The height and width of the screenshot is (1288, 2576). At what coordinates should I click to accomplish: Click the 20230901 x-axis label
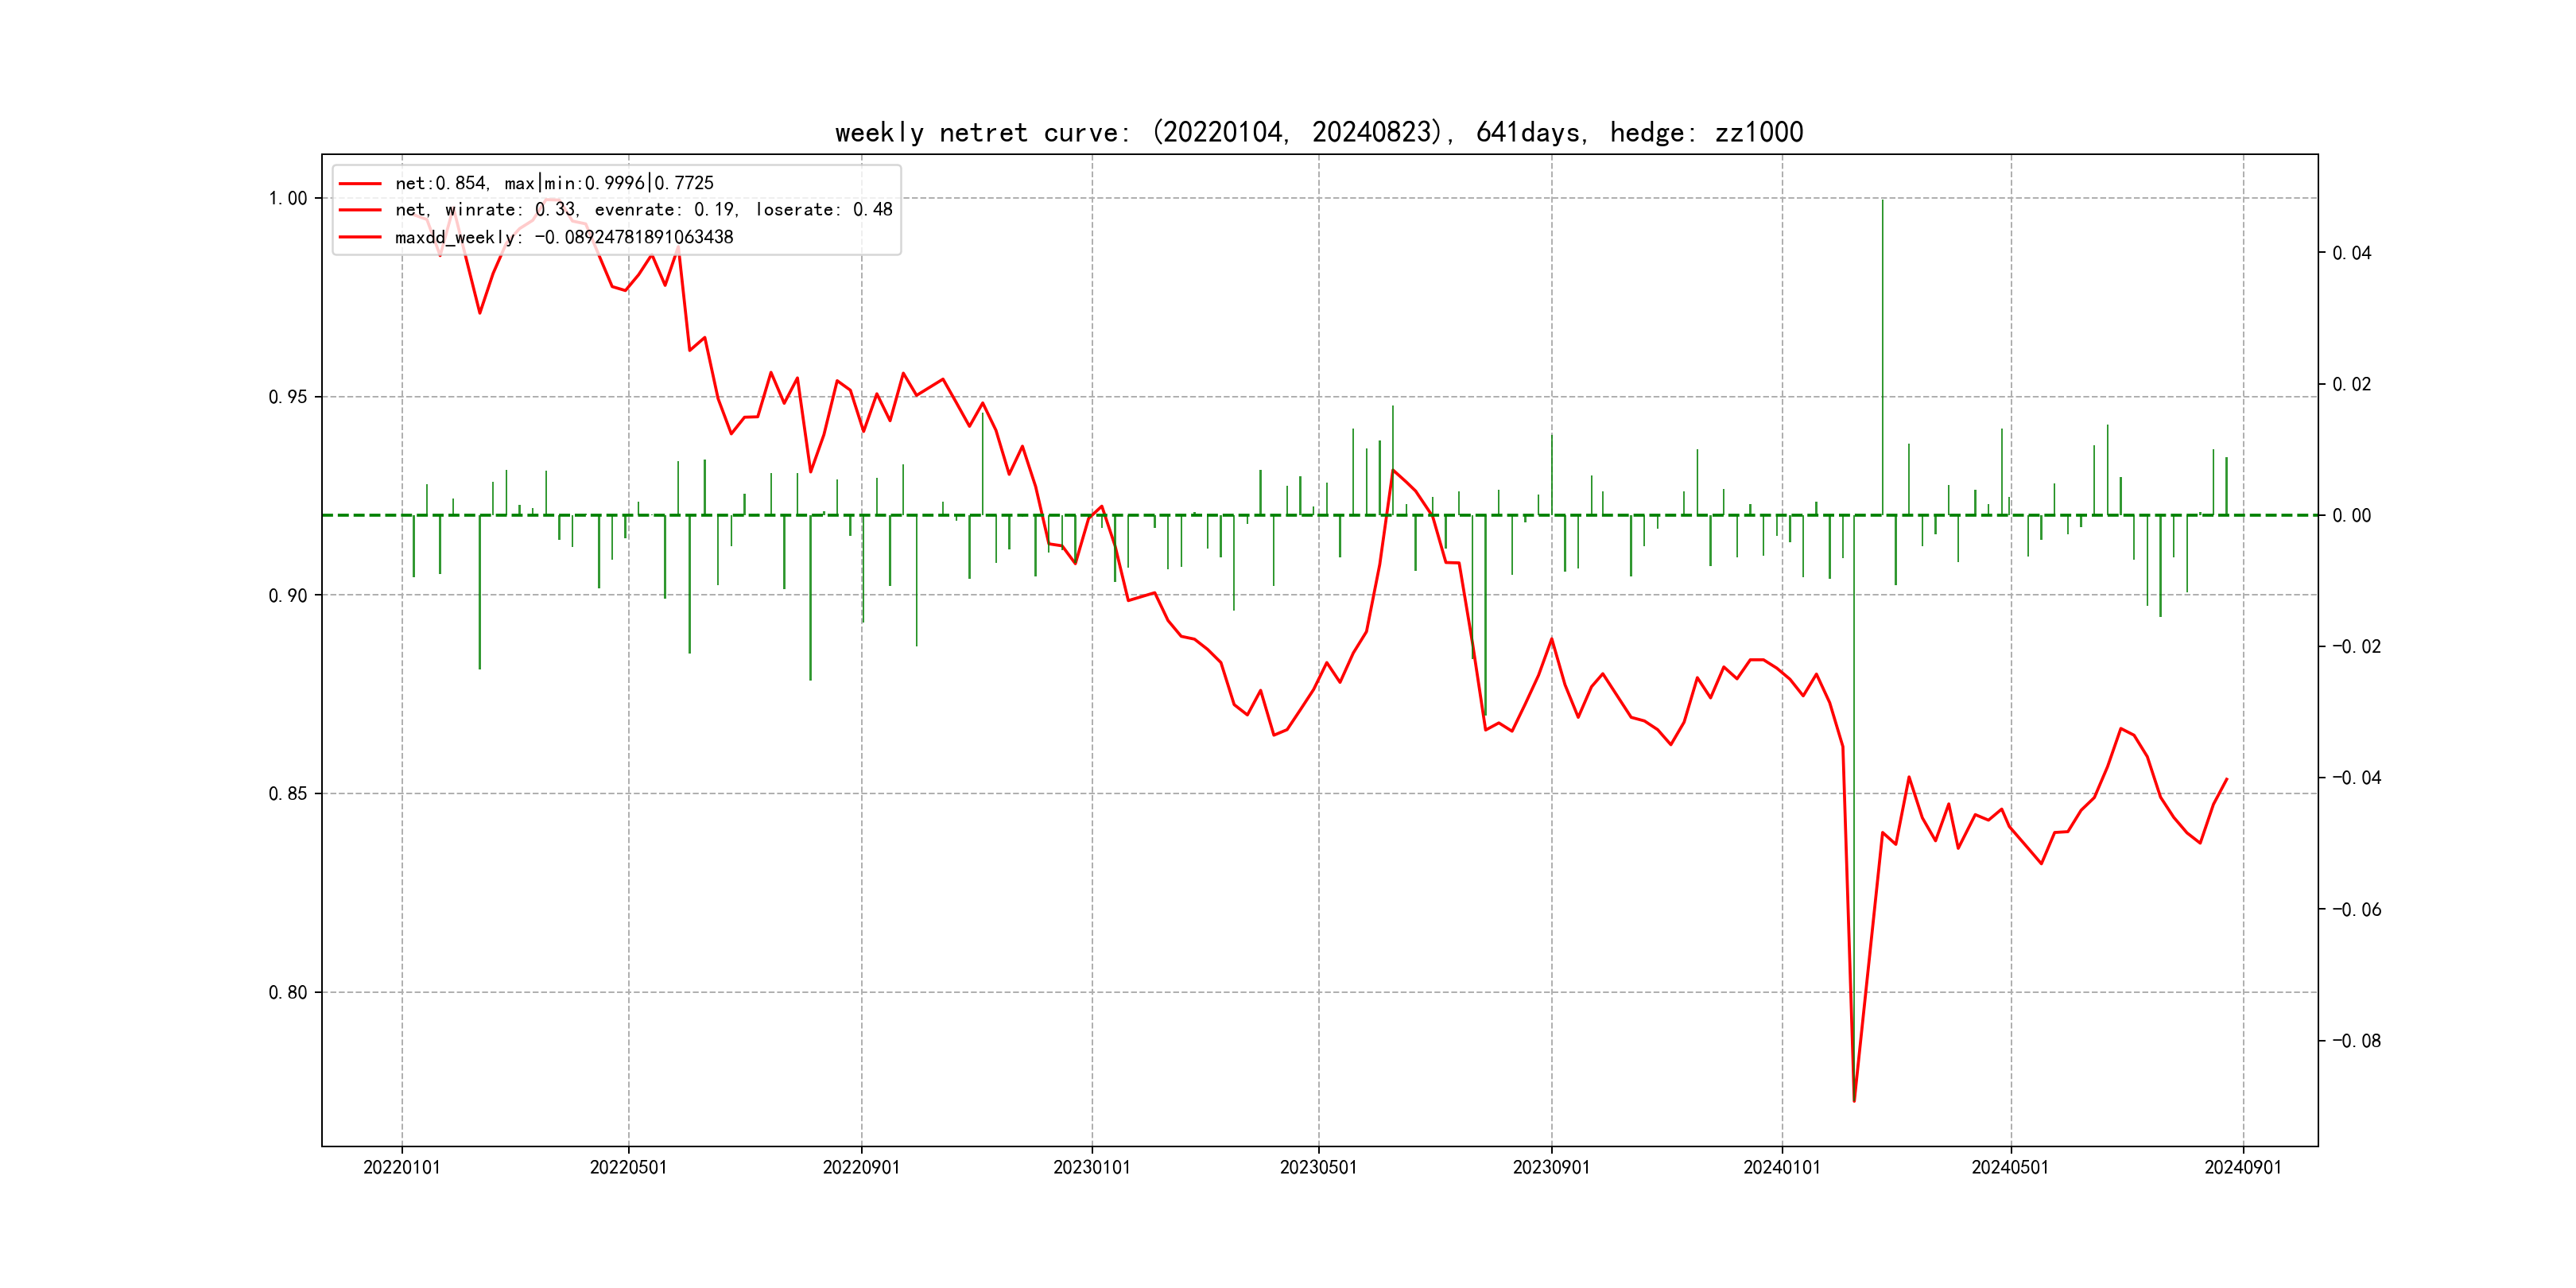[1551, 1167]
